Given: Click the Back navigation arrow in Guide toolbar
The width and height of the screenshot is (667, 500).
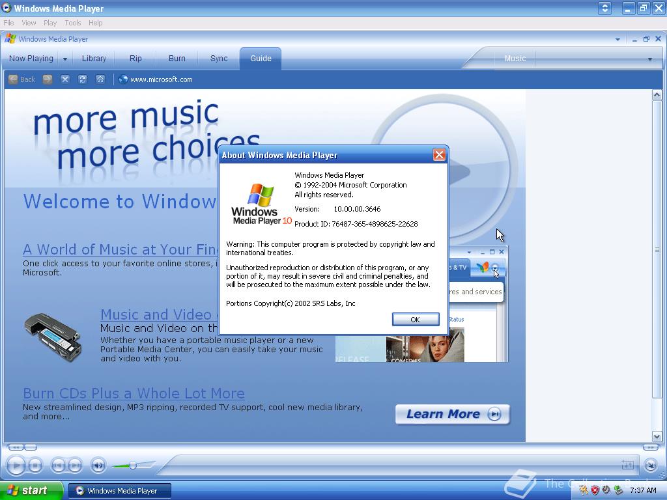Looking at the screenshot, I should pos(13,79).
